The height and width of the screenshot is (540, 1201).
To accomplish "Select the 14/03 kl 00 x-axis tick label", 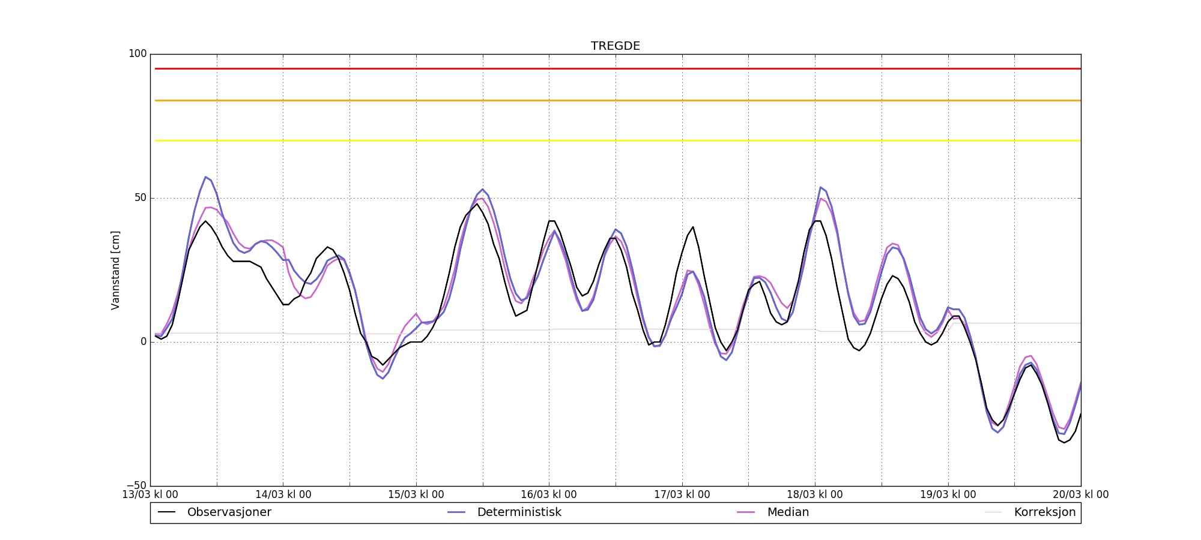I will click(x=283, y=495).
